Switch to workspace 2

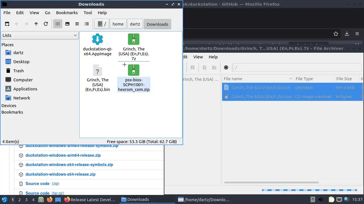pos(19,200)
